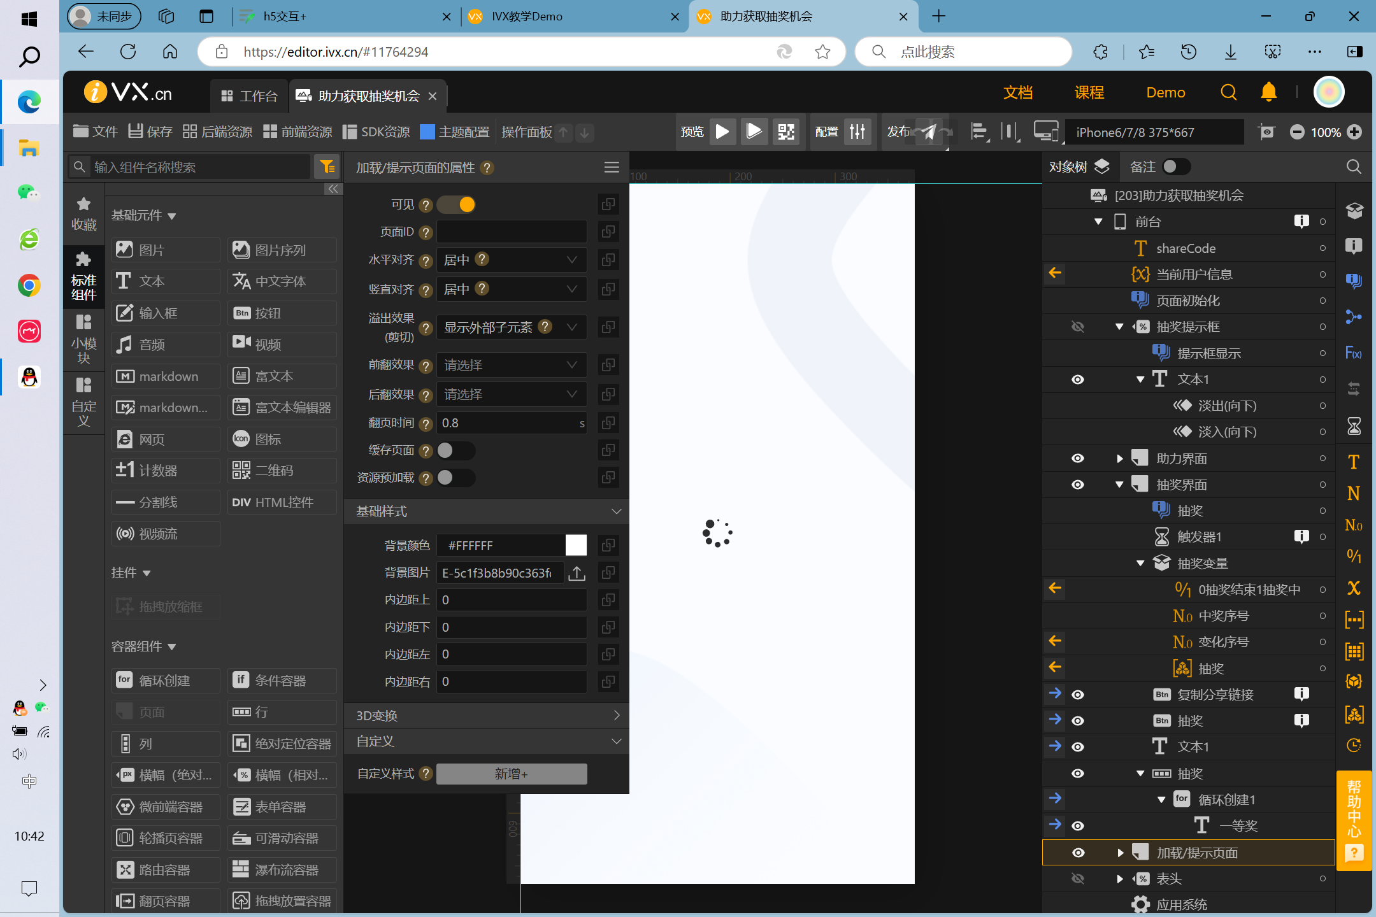
Task: Open the Demo link
Action: 1166,93
